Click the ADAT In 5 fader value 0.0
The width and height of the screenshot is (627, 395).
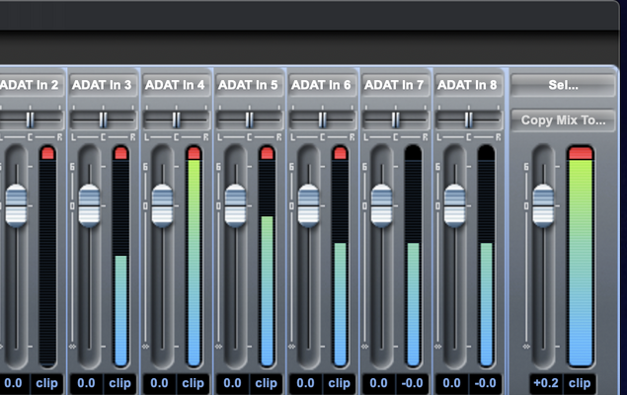pos(233,383)
